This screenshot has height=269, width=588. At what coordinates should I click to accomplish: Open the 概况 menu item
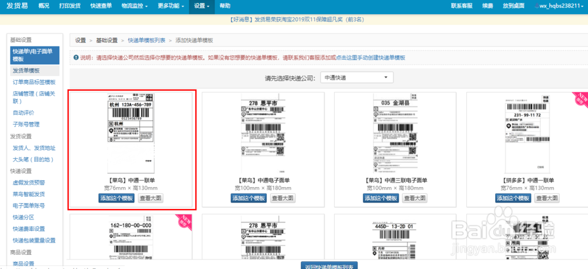pyautogui.click(x=44, y=6)
